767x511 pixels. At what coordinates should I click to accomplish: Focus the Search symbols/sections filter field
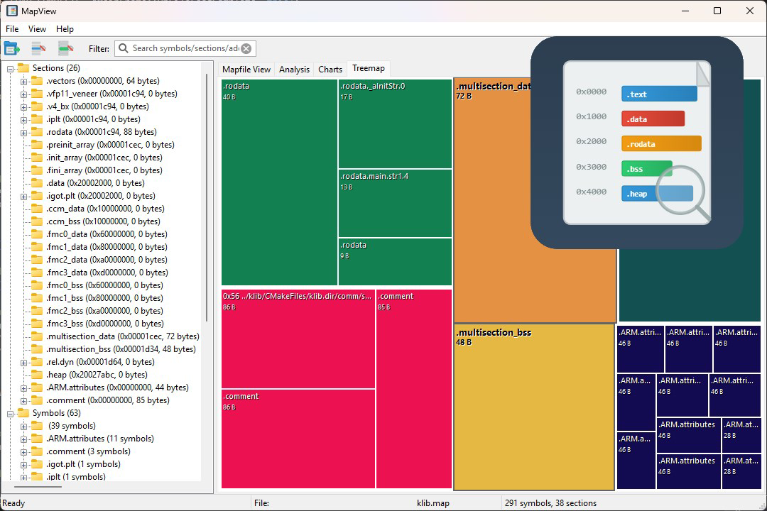point(185,48)
